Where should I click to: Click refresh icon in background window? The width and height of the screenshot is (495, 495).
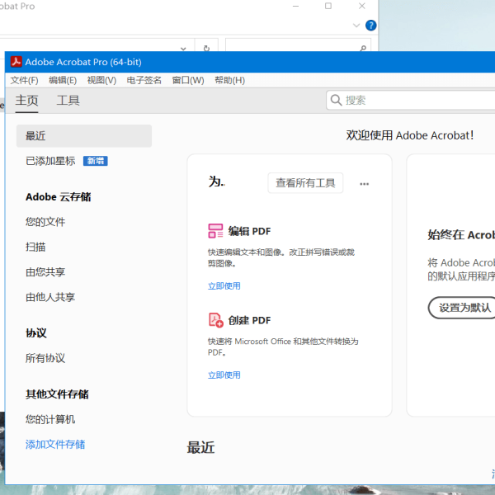(206, 48)
